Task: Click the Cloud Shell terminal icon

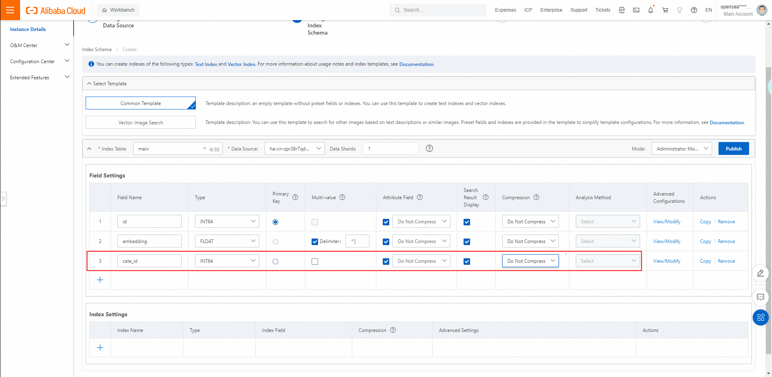Action: [x=636, y=10]
